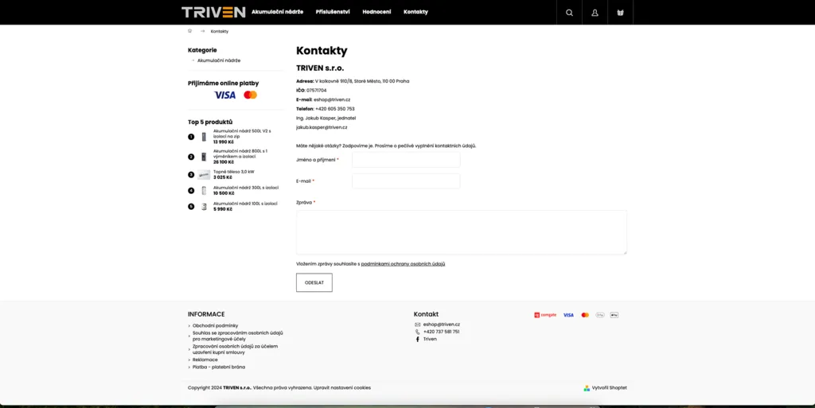
Task: Open Platba - platební brána link
Action: (219, 367)
